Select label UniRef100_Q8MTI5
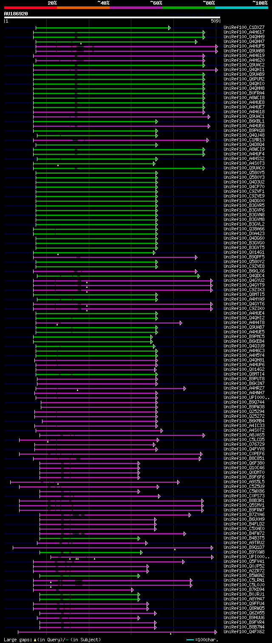 pyautogui.click(x=244, y=295)
